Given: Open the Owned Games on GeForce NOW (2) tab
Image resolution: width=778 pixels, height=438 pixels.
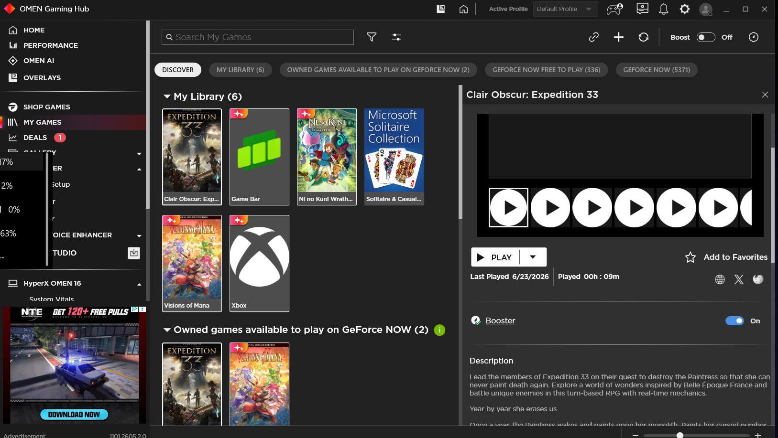Looking at the screenshot, I should click(x=378, y=70).
